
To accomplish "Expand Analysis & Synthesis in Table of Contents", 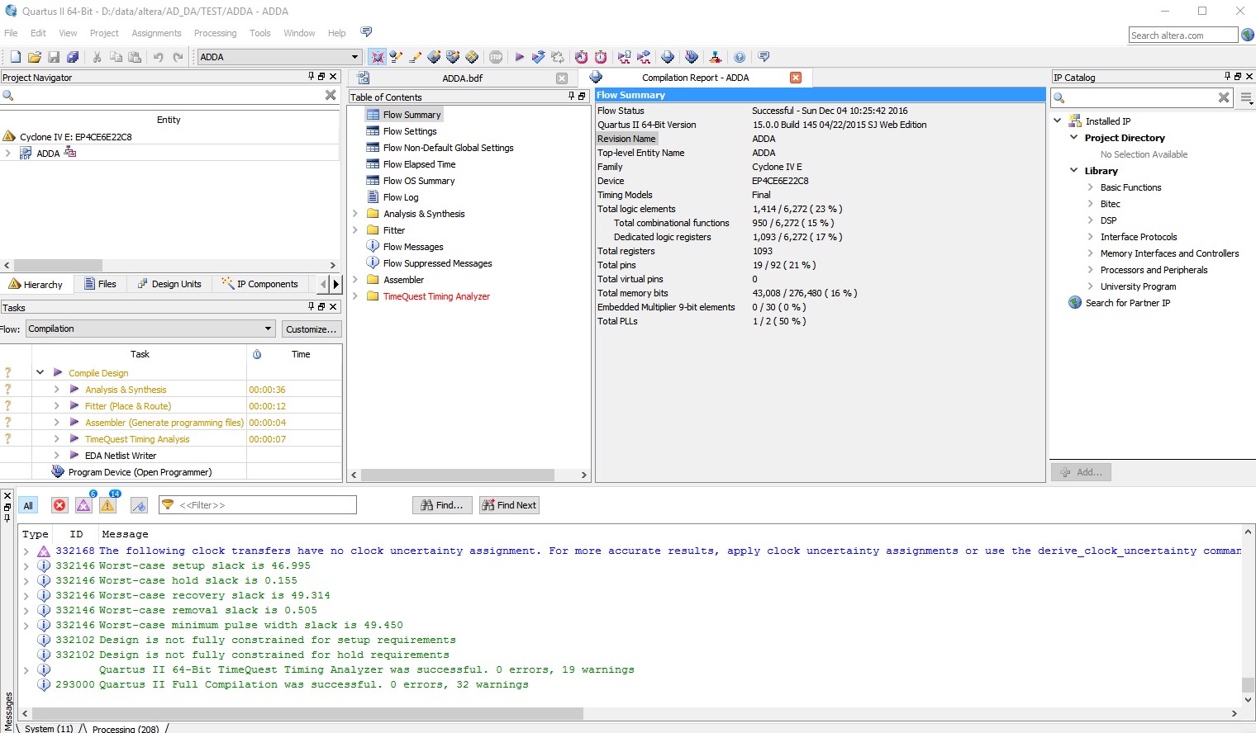I will [355, 213].
